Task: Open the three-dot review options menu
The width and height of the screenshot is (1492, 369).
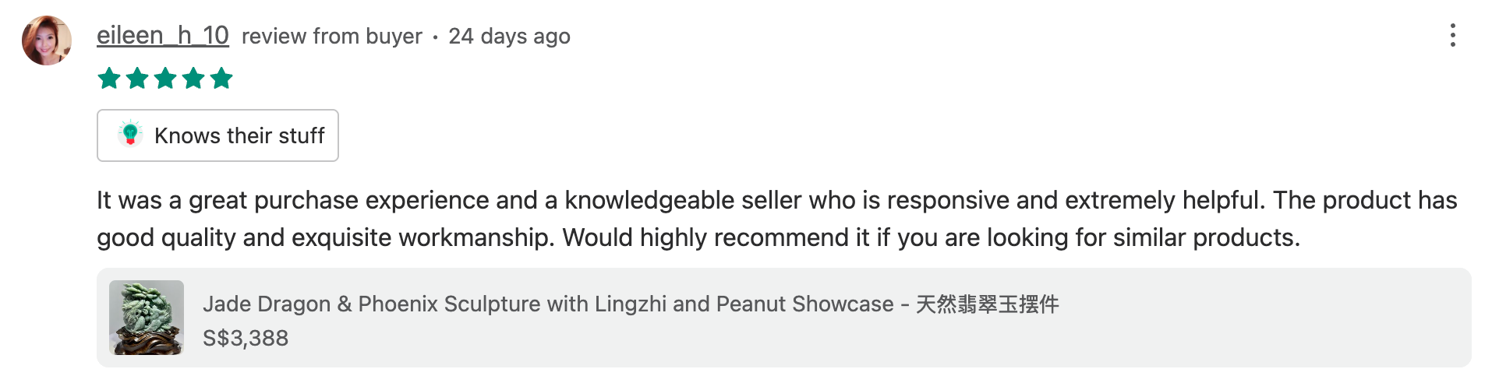Action: tap(1452, 36)
